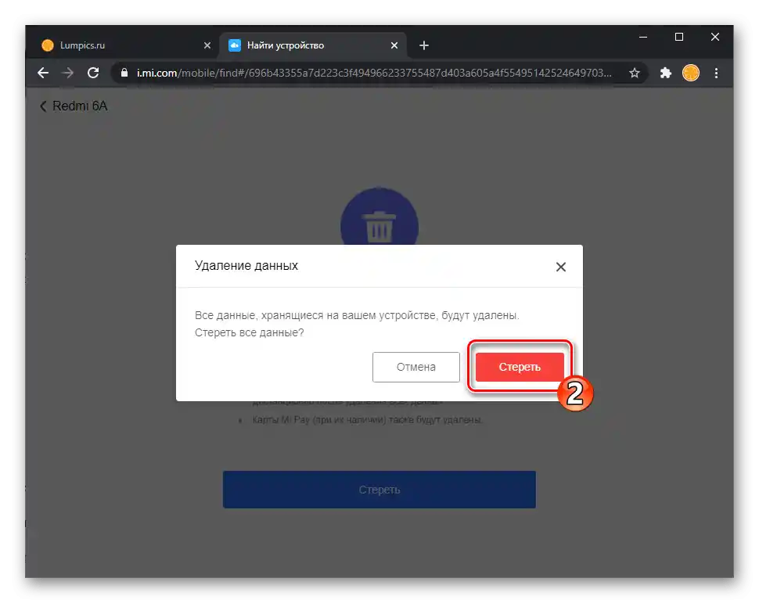Close the Lumpics.ru tab
759x603 pixels.
[207, 45]
